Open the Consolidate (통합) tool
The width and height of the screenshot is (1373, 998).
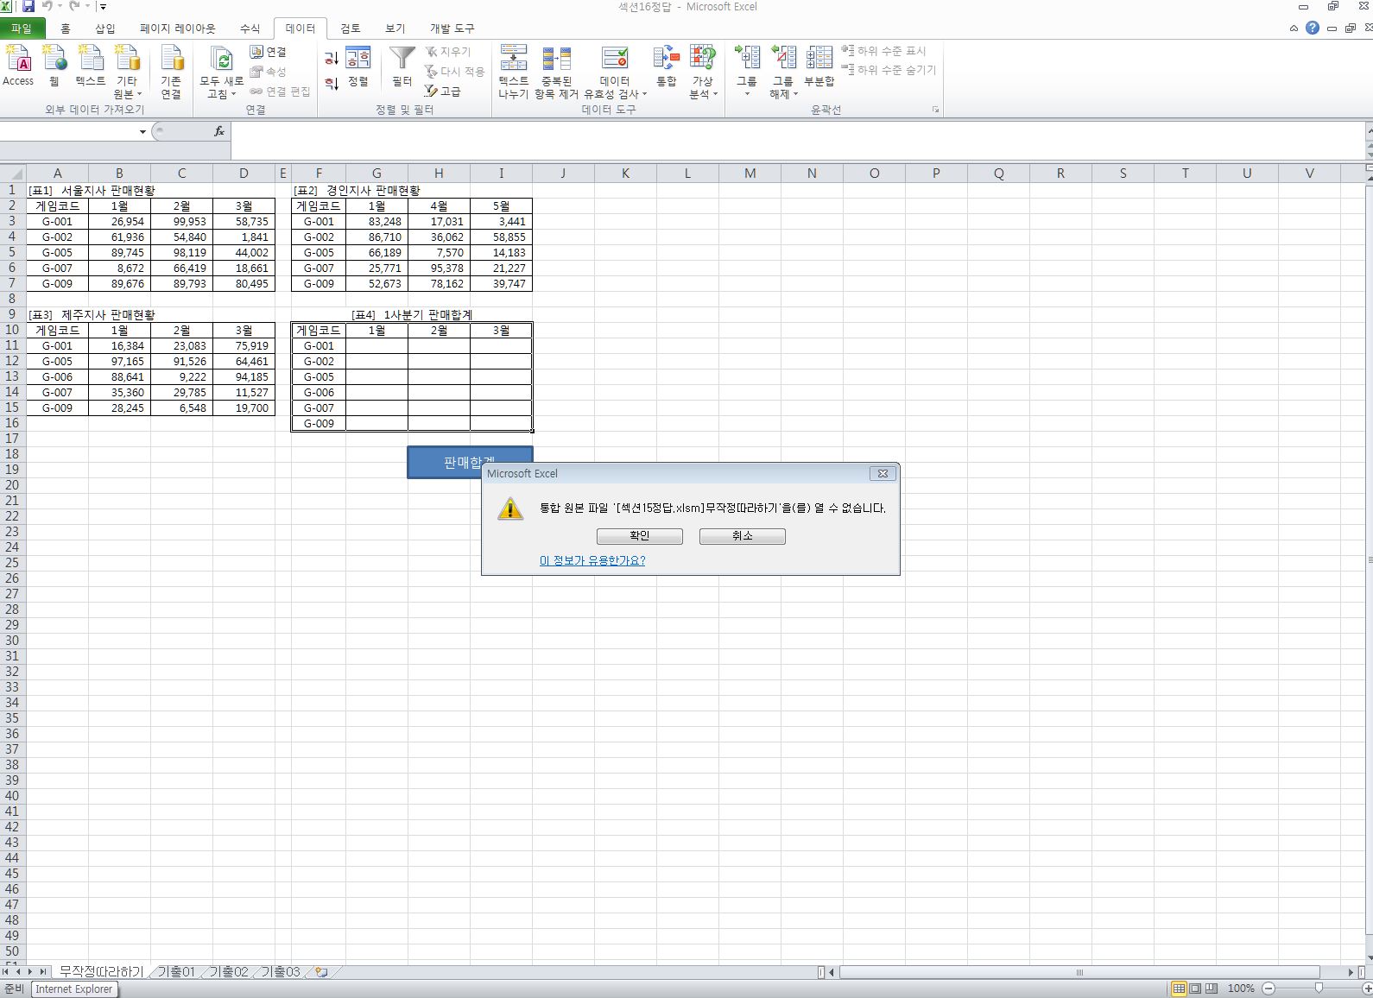tap(666, 66)
